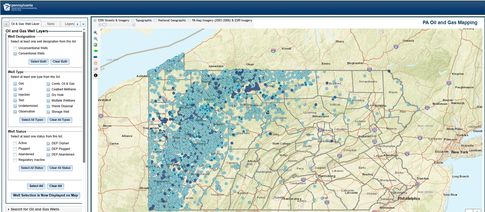Open the tab list dropdown arrow
This screenshot has height=212, width=485.
coord(83,24)
